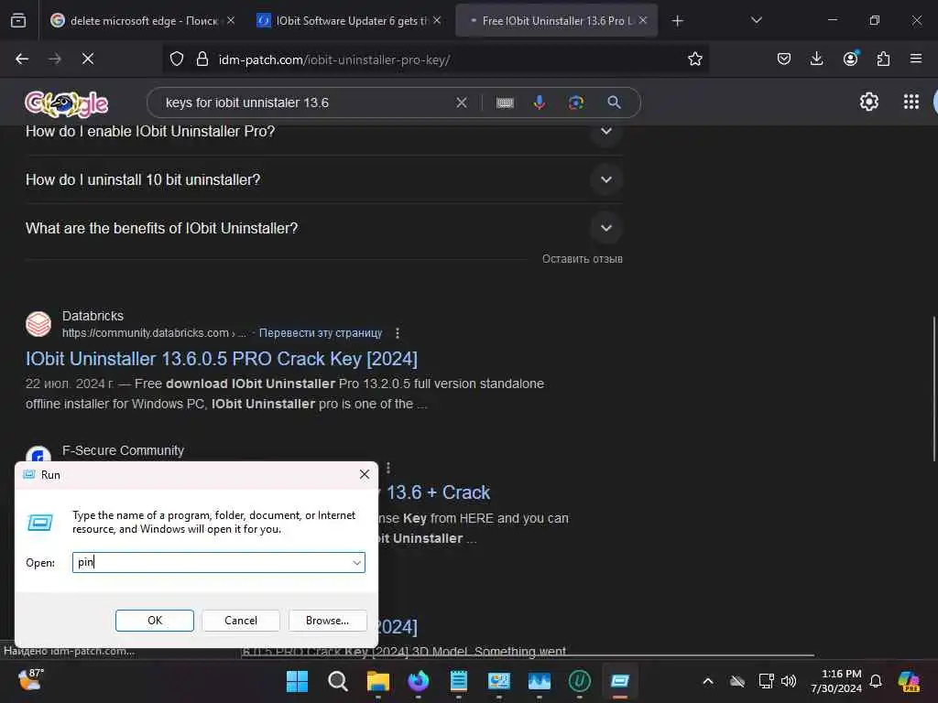Open the list all tabs chevron
The image size is (938, 703).
[x=756, y=21]
